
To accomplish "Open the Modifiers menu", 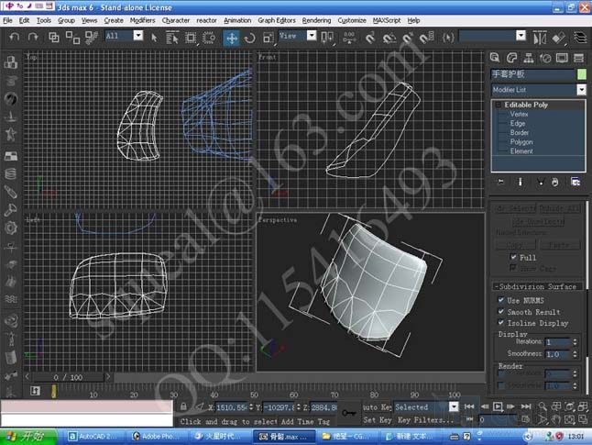I will [x=142, y=20].
